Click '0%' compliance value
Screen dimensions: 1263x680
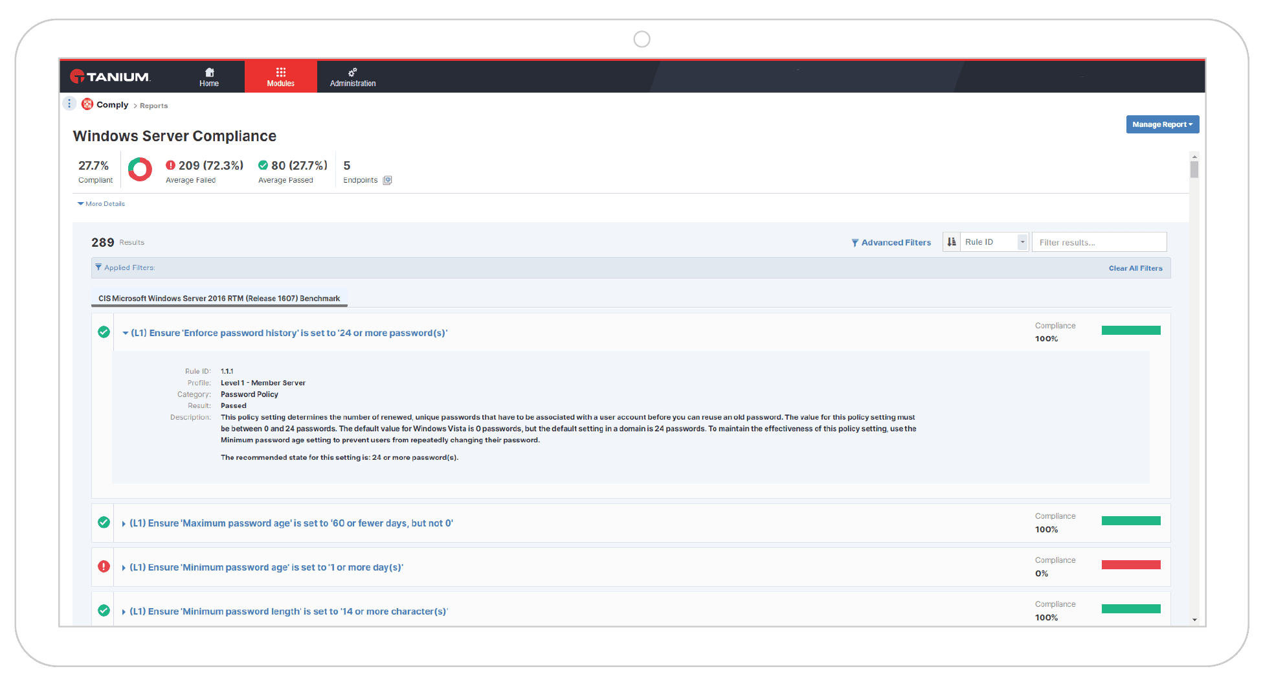[1041, 573]
